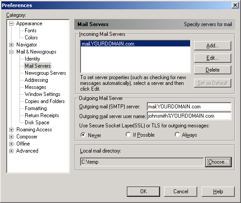This screenshot has width=241, height=203.
Task: Expand the Advanced category
Action: pos(11,151)
